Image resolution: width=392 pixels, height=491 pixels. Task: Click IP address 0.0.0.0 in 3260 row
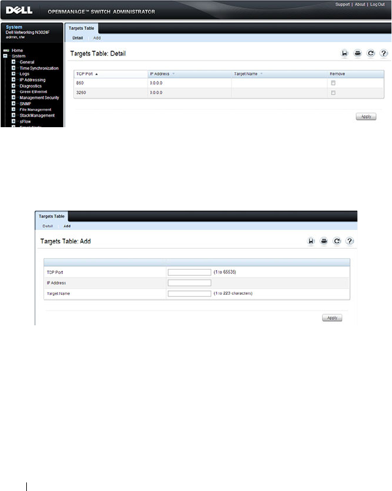pyautogui.click(x=156, y=93)
